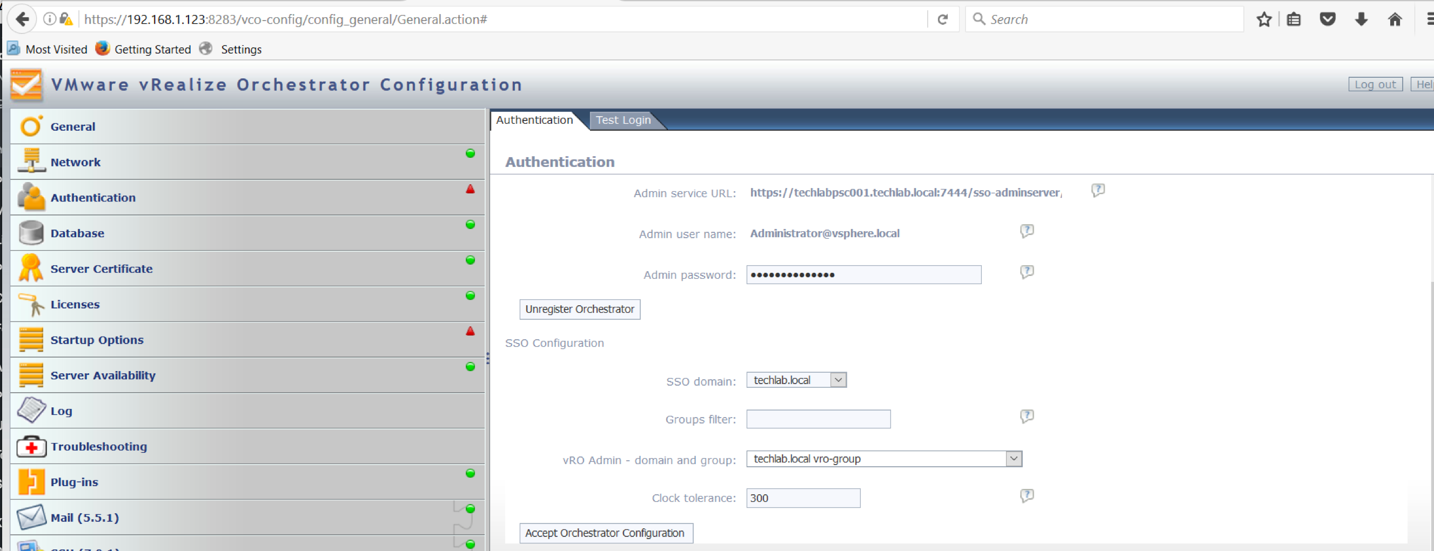1434x551 pixels.
Task: Click the Server Availability icon
Action: tap(31, 375)
